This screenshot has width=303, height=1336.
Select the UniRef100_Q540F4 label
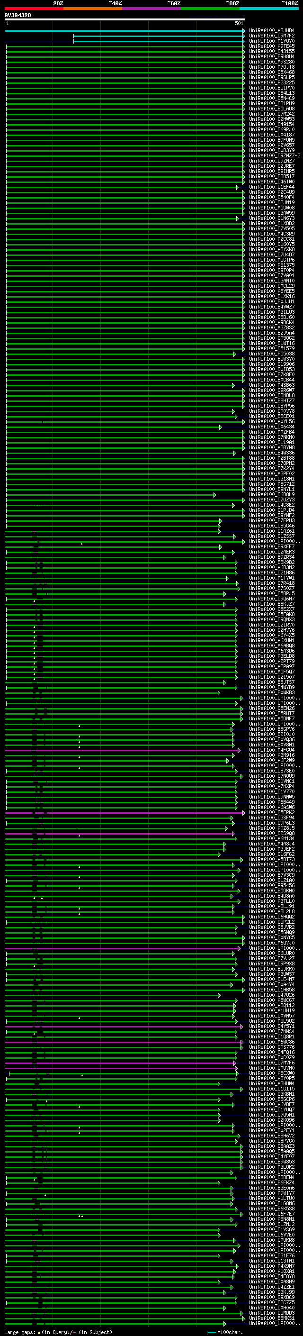point(271,198)
